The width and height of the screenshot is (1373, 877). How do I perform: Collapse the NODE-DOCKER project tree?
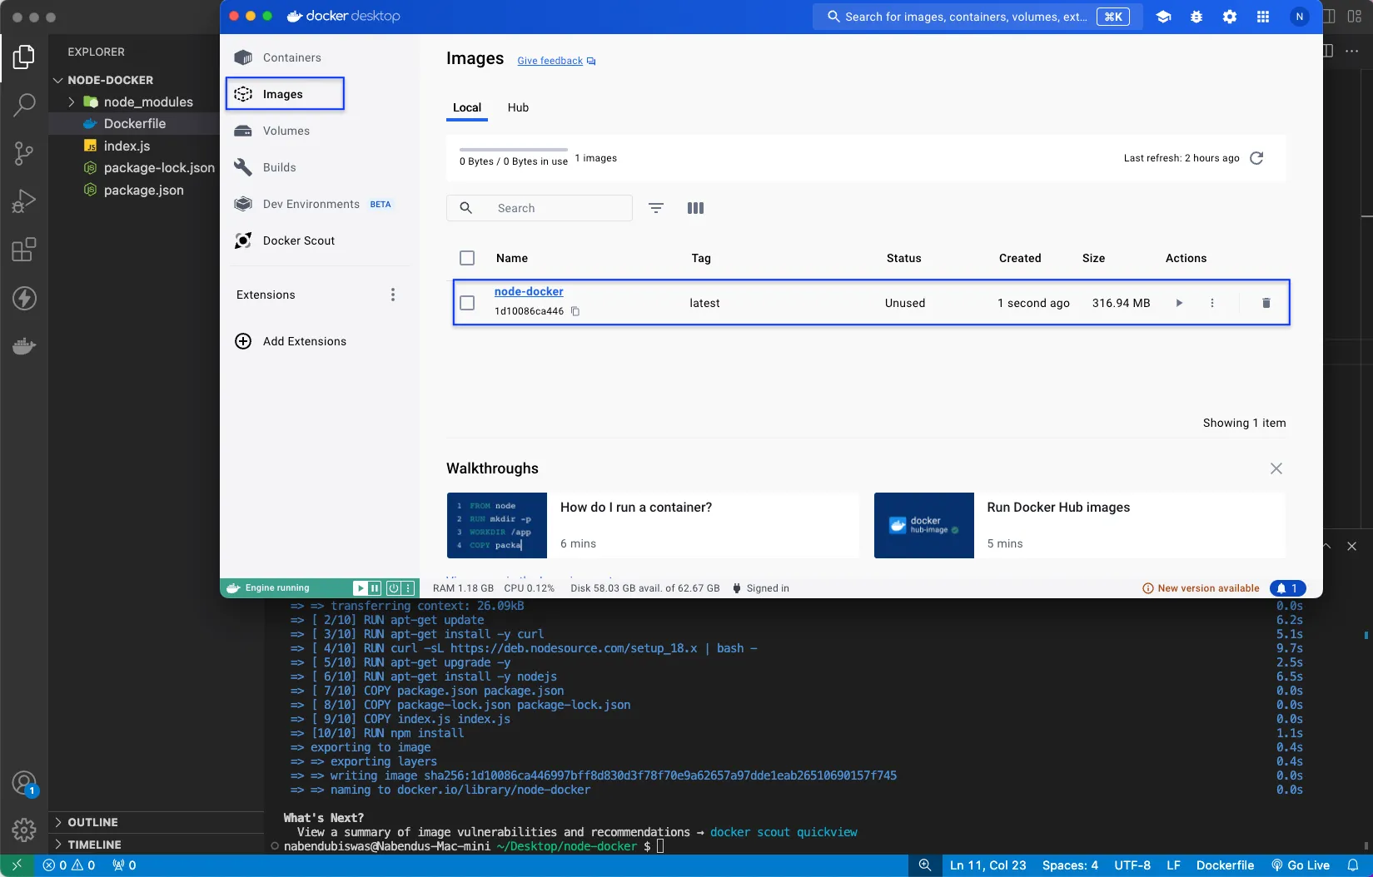point(57,80)
